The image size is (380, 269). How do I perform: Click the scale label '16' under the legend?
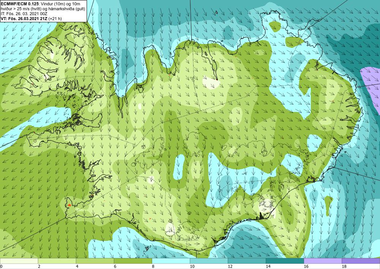click(306, 267)
